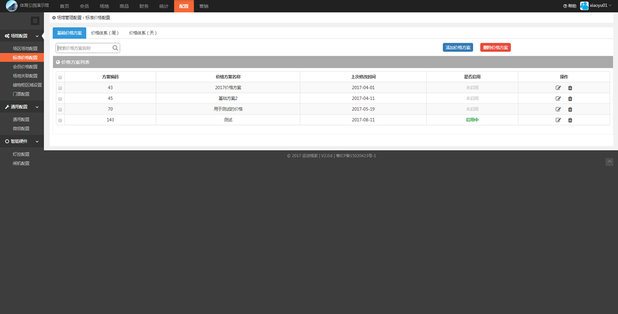Viewport: 618px width, 314px height.
Task: Edit price plan 43 with pencil icon
Action: click(x=558, y=88)
